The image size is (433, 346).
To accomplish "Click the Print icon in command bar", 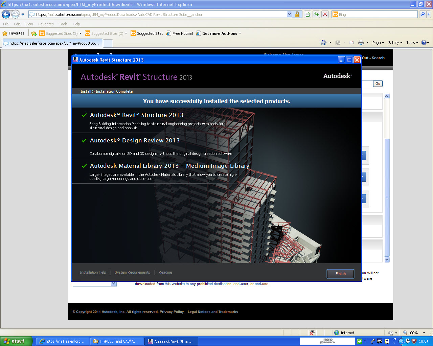I will [361, 43].
